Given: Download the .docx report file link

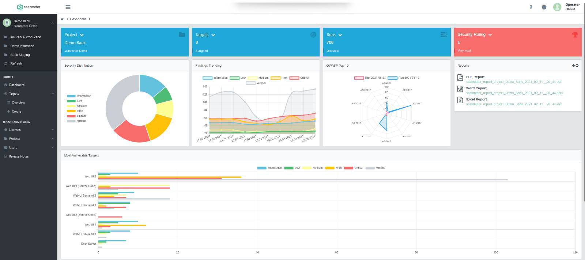Looking at the screenshot, I should [514, 93].
